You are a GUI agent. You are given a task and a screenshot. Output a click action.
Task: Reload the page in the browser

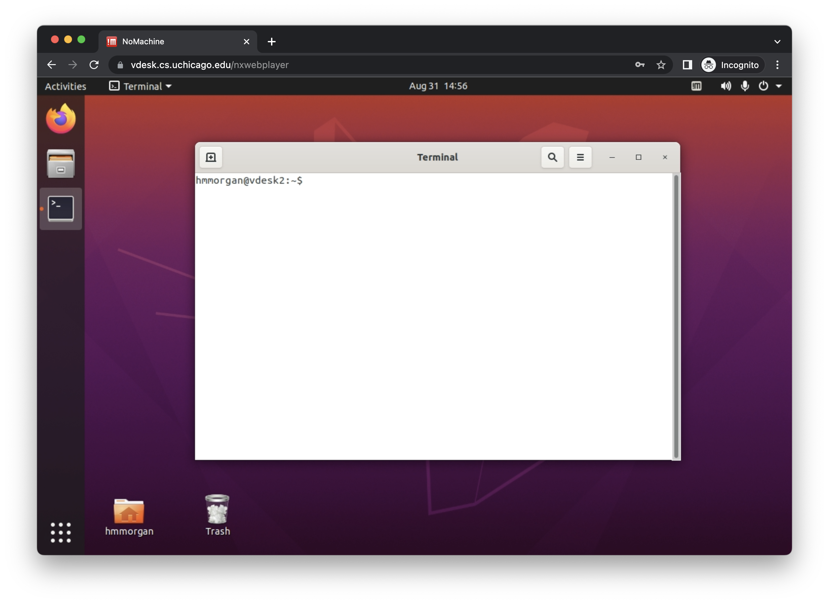[94, 65]
